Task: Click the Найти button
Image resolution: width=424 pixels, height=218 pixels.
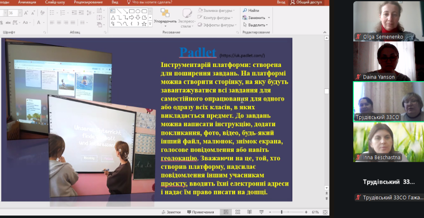Action: (251, 10)
